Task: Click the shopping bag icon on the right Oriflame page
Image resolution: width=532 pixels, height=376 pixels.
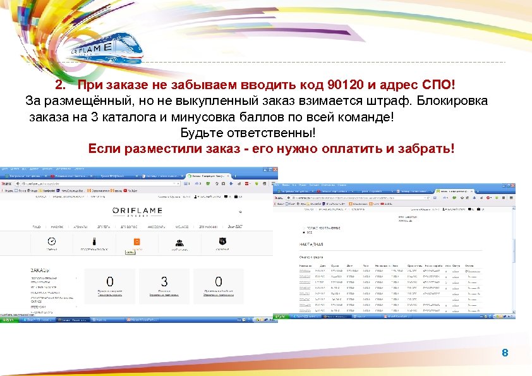Action: (x=478, y=209)
